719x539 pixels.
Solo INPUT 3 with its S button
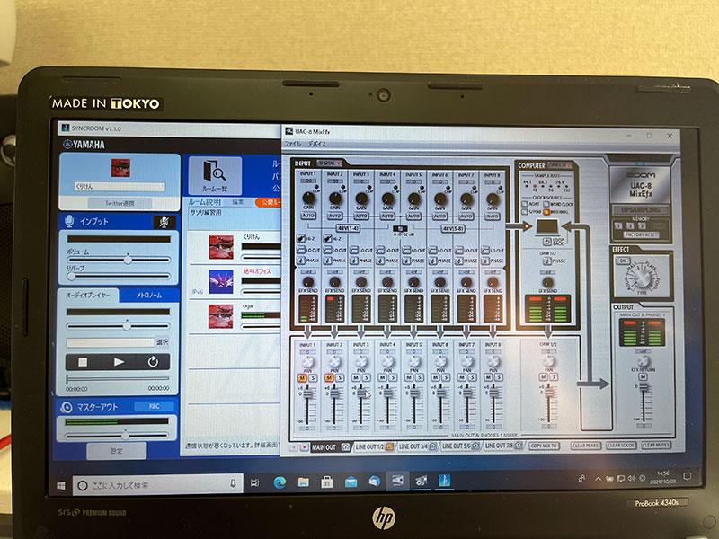coord(366,377)
